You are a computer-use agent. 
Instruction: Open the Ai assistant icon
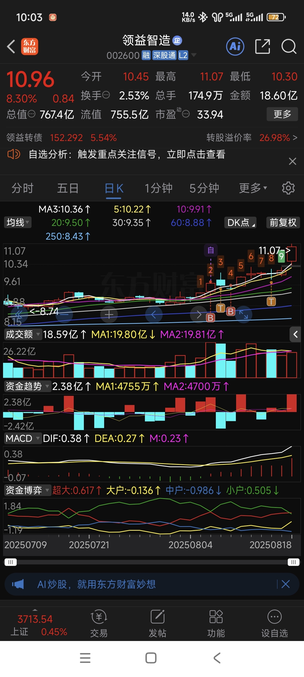[x=235, y=46]
